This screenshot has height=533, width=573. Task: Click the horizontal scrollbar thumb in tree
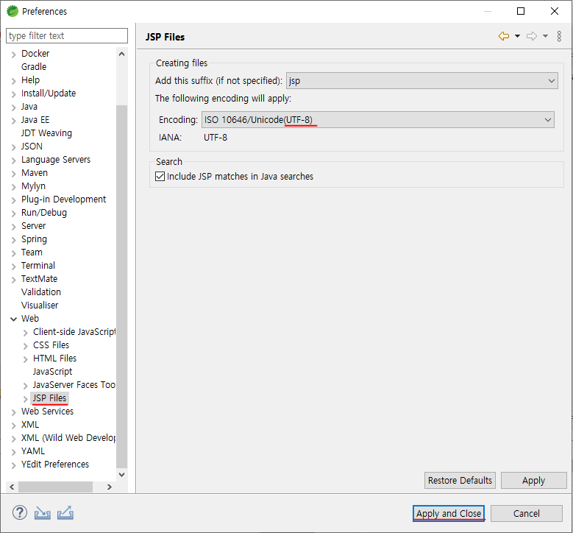56,487
